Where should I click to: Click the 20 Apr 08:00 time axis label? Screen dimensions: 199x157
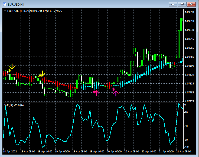132,152
